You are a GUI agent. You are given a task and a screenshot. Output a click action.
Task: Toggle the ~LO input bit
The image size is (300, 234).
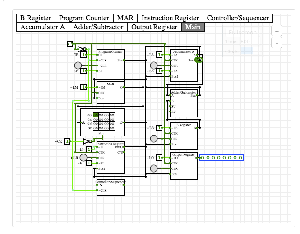[159, 158]
